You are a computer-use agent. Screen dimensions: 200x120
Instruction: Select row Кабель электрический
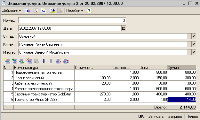click(100, 83)
